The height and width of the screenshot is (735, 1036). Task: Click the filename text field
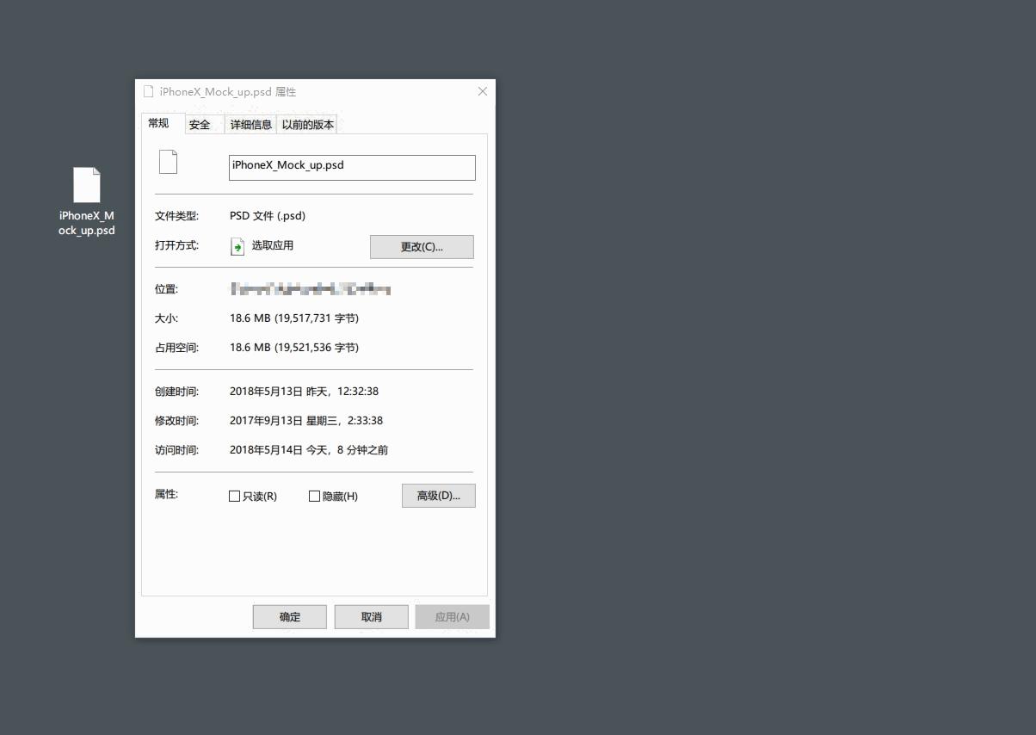(x=351, y=167)
